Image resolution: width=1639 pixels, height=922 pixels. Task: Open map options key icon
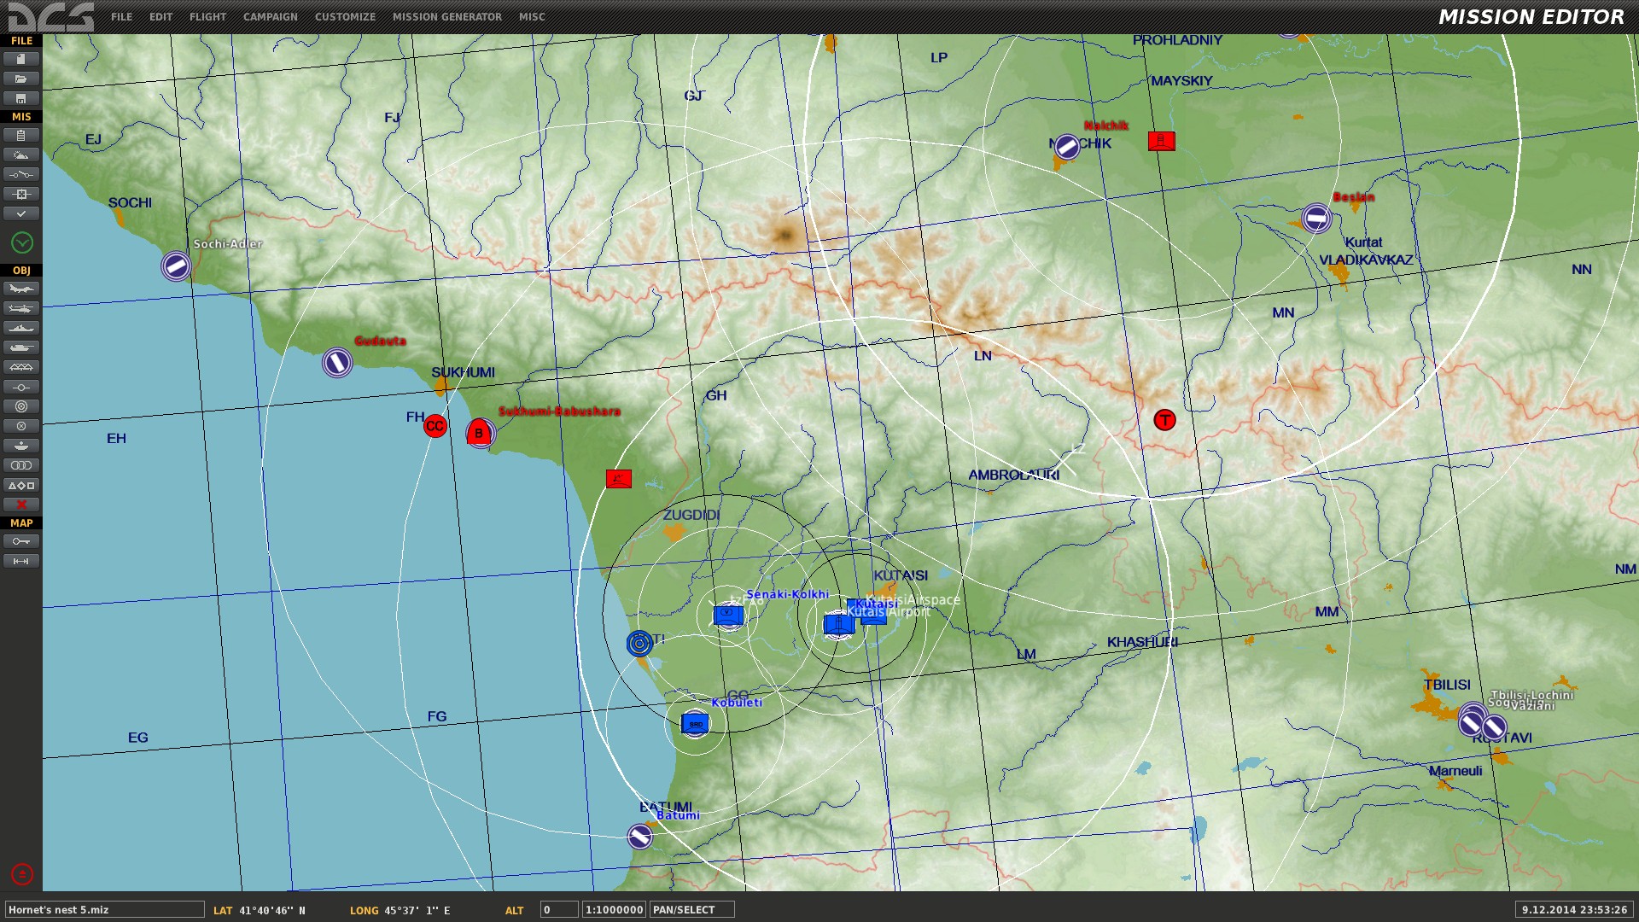point(21,541)
